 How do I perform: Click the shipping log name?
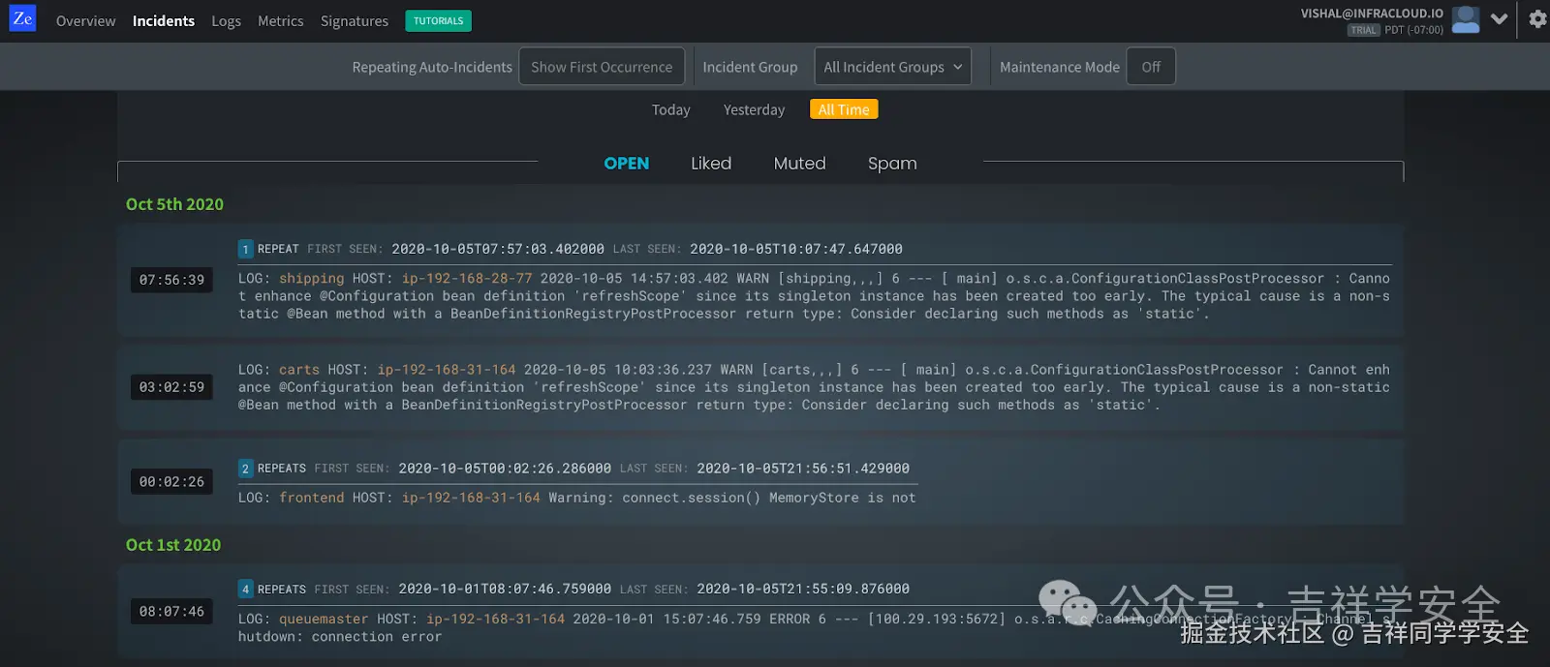coord(312,279)
